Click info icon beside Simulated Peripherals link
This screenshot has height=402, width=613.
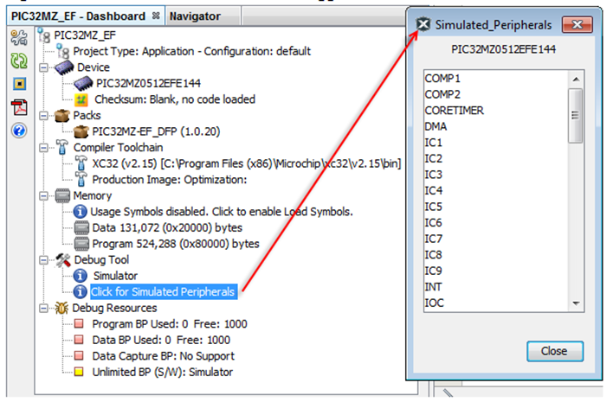[x=81, y=292]
